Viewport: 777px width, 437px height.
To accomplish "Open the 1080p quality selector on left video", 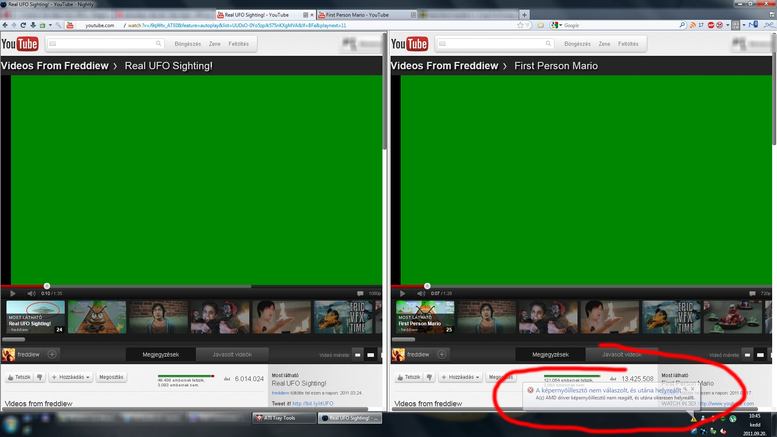I will tap(374, 293).
